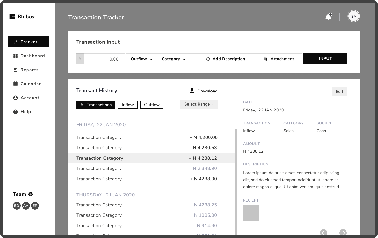Go to next transaction with right arrow

point(343,233)
